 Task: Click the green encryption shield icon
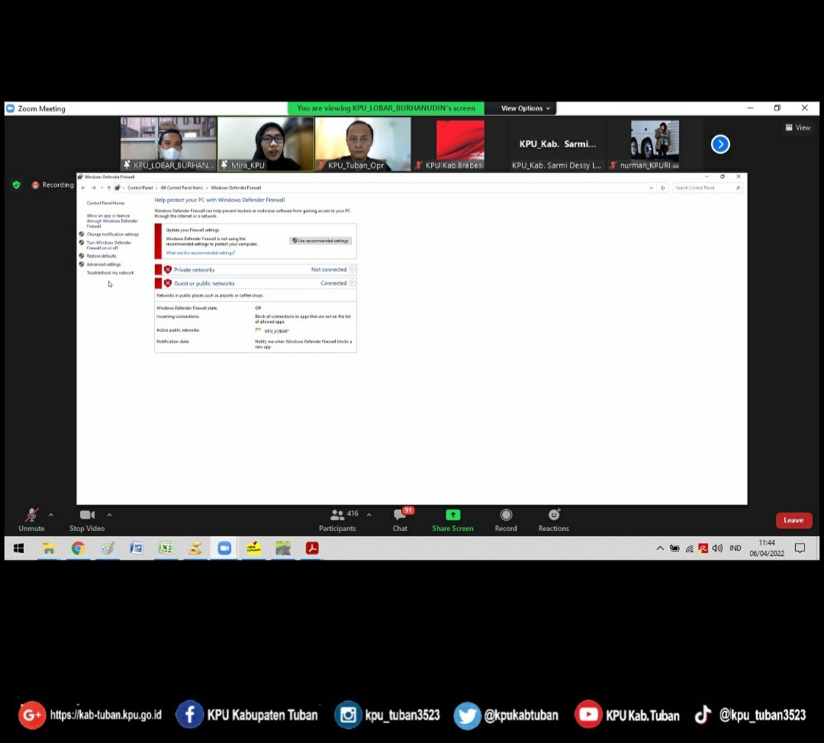[16, 185]
